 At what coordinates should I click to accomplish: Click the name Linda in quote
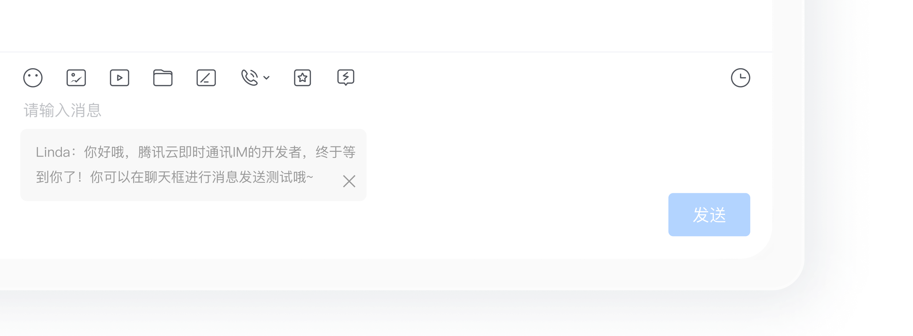pyautogui.click(x=53, y=152)
